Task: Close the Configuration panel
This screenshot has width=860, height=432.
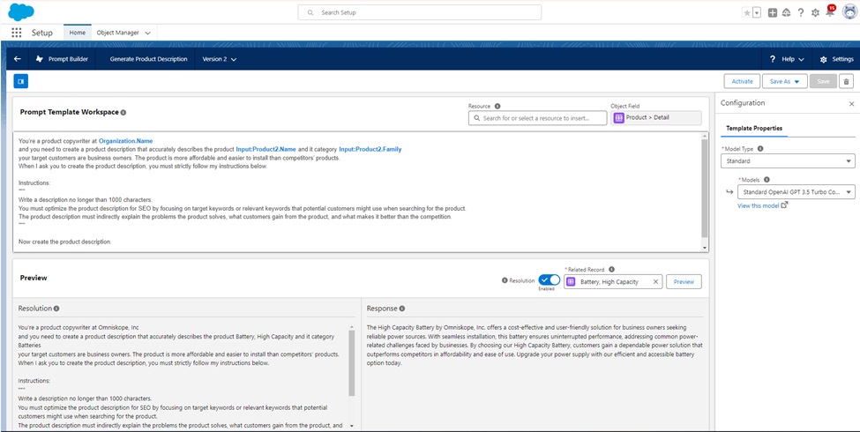Action: [852, 104]
